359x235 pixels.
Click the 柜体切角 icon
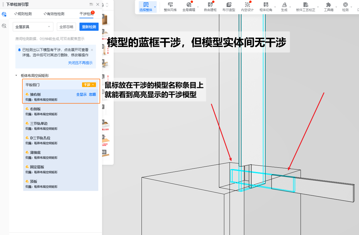(266, 7)
